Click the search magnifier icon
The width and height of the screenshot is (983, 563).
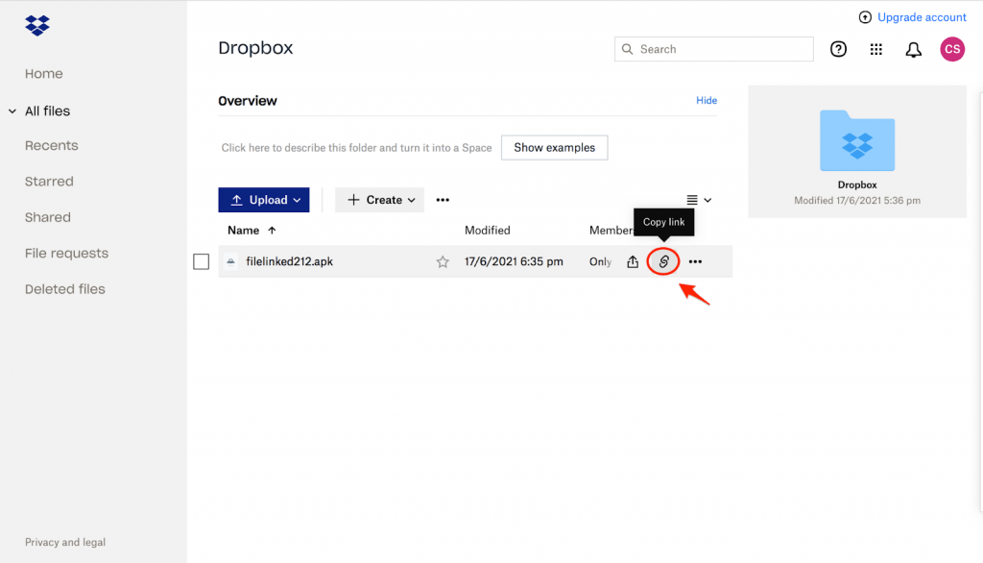627,49
